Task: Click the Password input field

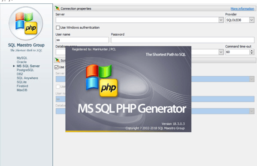Action: coord(183,40)
